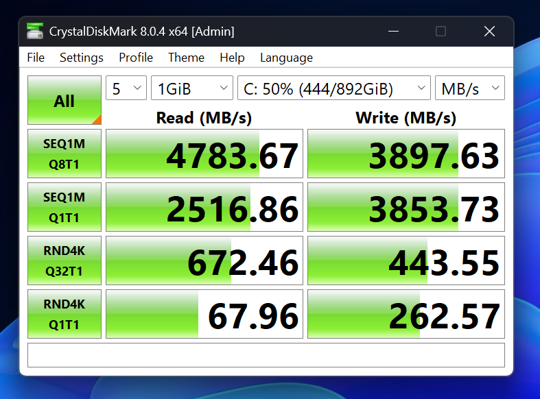Click SEQ1M Q1T1 read result 2516.86
The width and height of the screenshot is (540, 399).
pyautogui.click(x=204, y=207)
